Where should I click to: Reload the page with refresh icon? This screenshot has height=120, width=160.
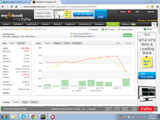12,7
